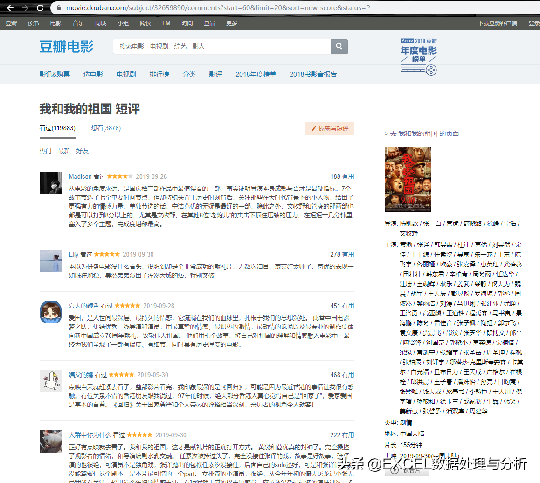Expand the 更多 menu in top bar
Image resolution: width=540 pixels, height=483 pixels.
[232, 23]
